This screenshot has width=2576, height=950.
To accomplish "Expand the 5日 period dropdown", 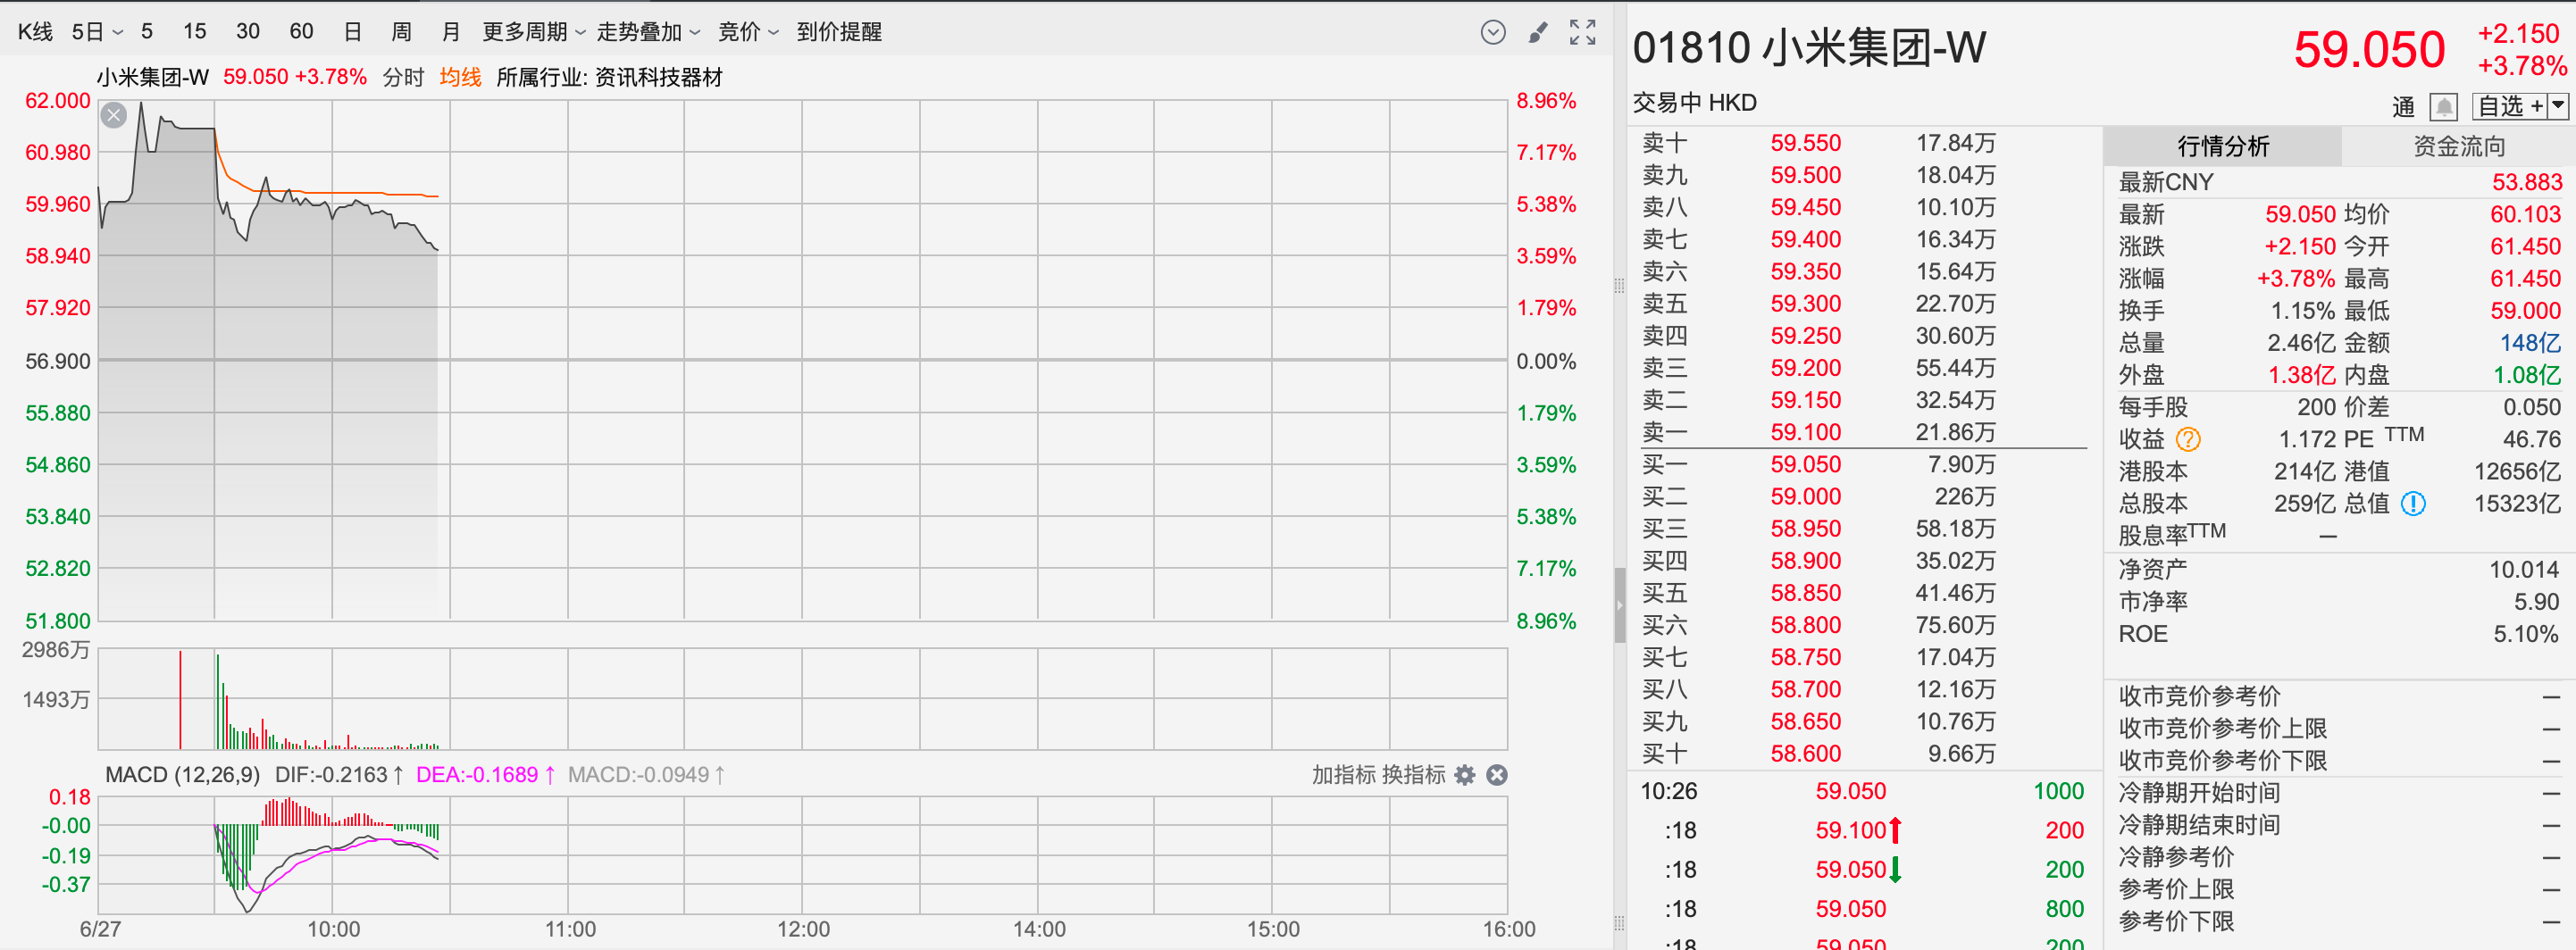I will point(97,32).
